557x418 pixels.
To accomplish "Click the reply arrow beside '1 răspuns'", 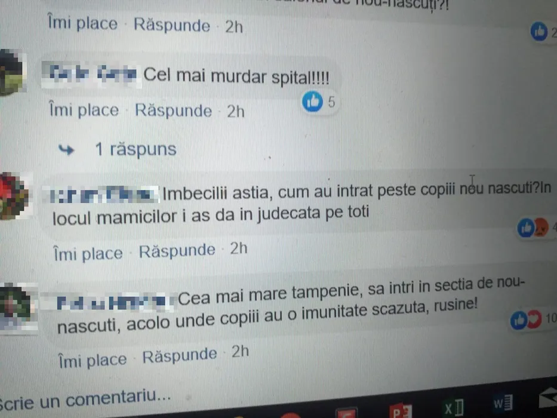I will (x=66, y=150).
